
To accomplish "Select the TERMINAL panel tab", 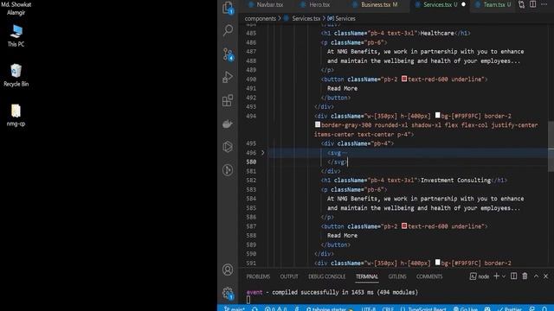I will 367,276.
